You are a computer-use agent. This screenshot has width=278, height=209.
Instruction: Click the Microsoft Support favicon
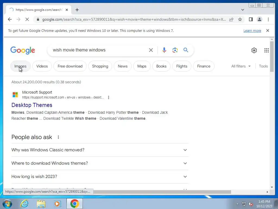coord(15,94)
